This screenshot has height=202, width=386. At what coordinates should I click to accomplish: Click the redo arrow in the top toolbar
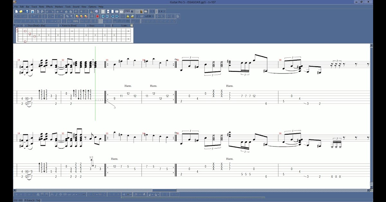pyautogui.click(x=52, y=12)
